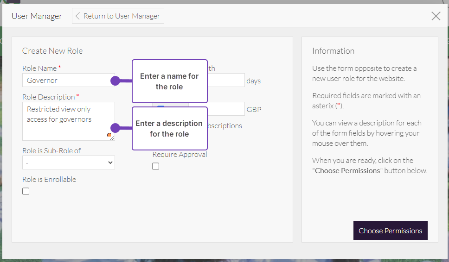
Task: Click the 'Enter a name for the role' tooltip
Action: tap(169, 81)
